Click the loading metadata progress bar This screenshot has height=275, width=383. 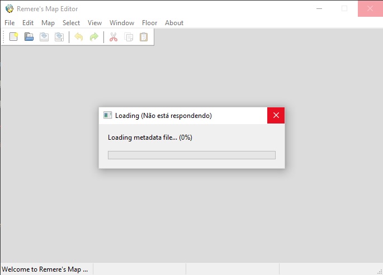pos(191,155)
